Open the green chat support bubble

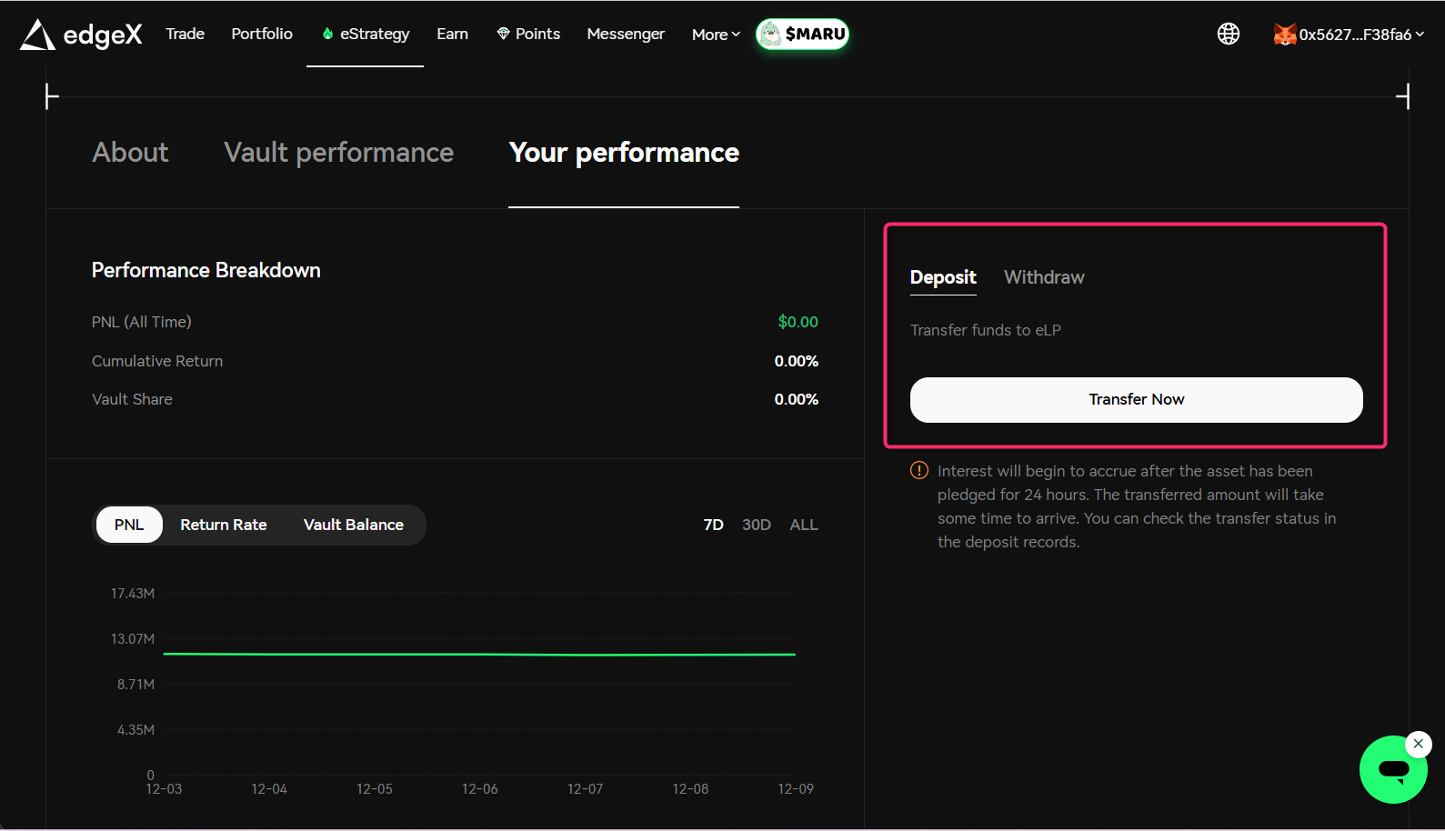(x=1392, y=770)
